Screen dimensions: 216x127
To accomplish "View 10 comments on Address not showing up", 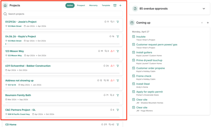I will click(x=106, y=81).
